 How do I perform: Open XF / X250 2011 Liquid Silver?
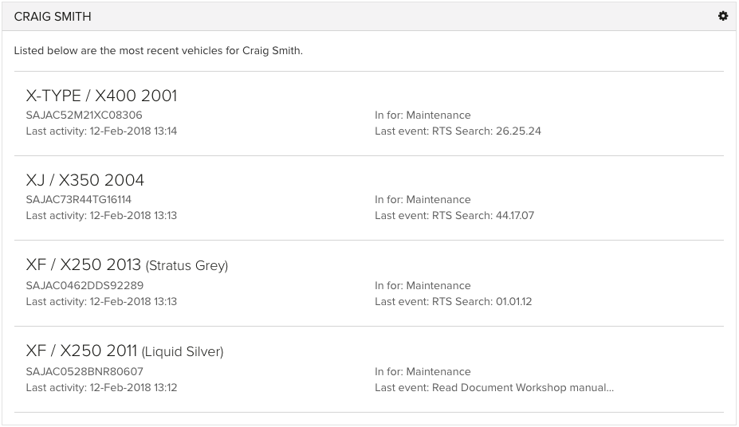pyautogui.click(x=124, y=351)
